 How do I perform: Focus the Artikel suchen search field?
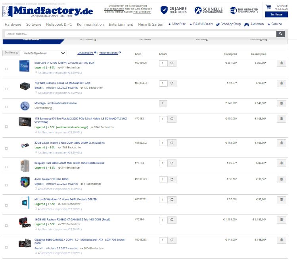click(x=140, y=34)
